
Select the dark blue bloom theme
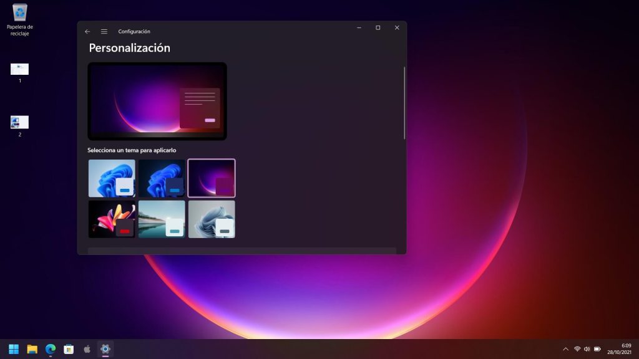tap(162, 178)
